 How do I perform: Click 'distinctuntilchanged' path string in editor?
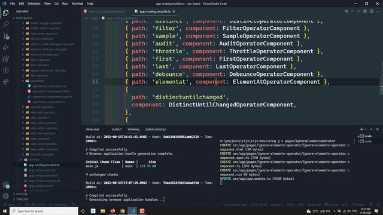point(189,97)
